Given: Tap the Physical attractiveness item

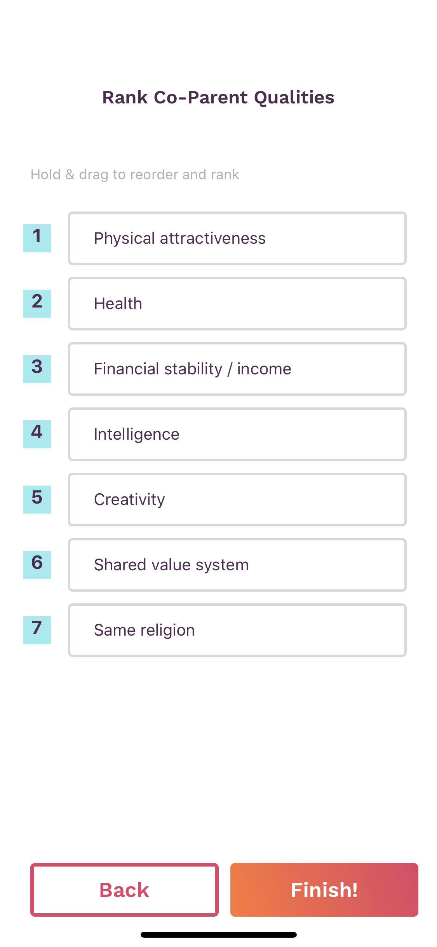Looking at the screenshot, I should (237, 238).
